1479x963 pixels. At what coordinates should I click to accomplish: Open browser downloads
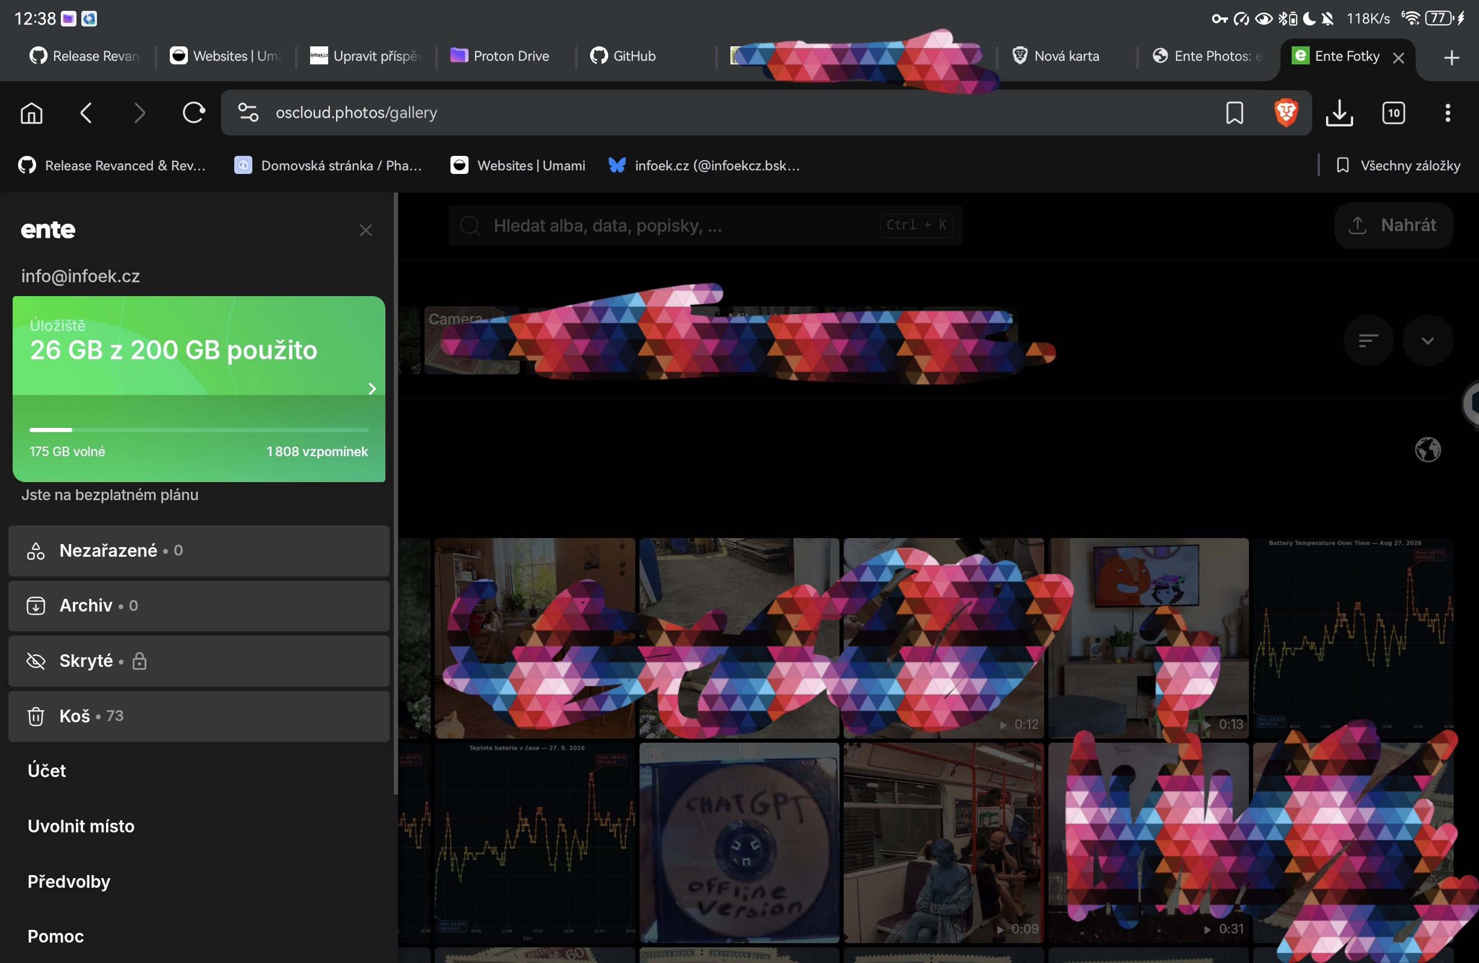click(x=1339, y=113)
